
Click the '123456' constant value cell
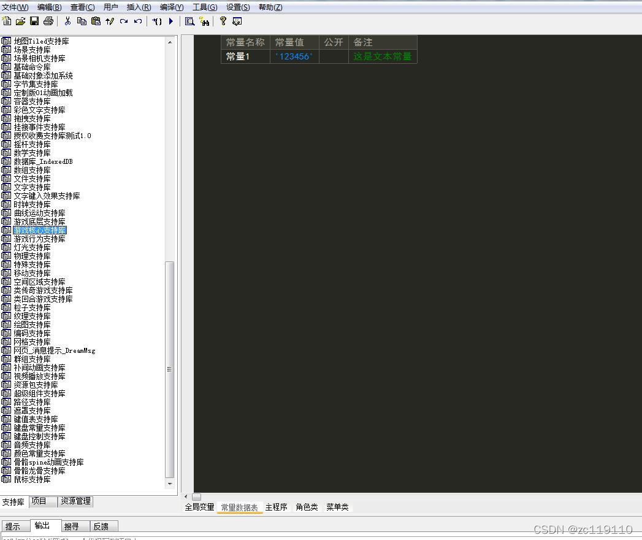294,56
